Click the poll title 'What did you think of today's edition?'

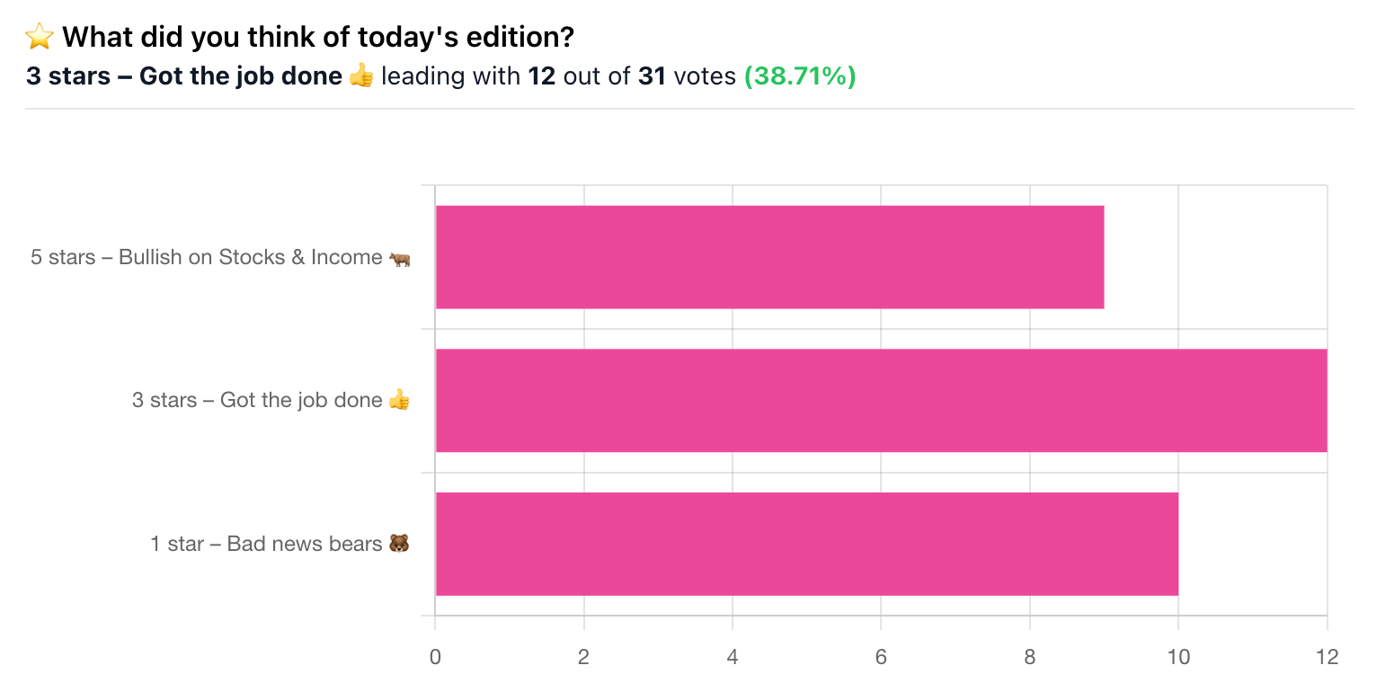318,38
